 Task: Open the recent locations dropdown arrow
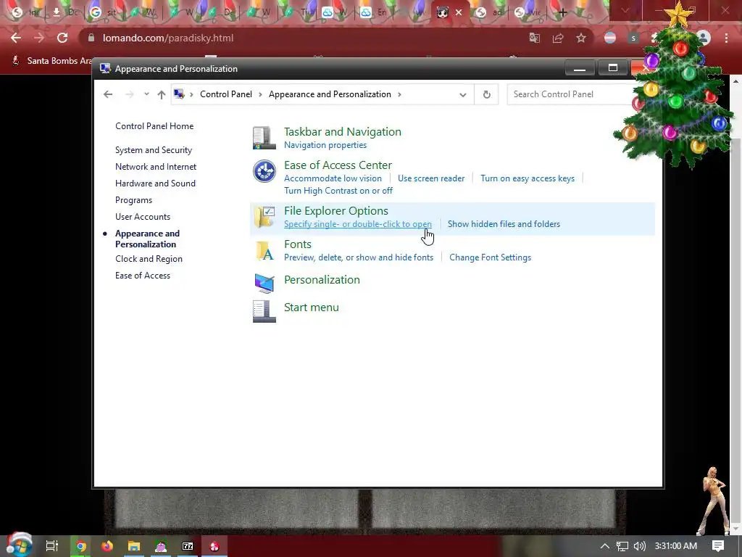(x=146, y=94)
